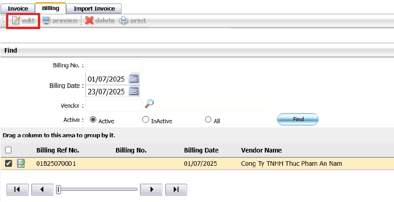The height and width of the screenshot is (202, 394).
Task: Switch to the Import Invoice tab
Action: (x=94, y=9)
